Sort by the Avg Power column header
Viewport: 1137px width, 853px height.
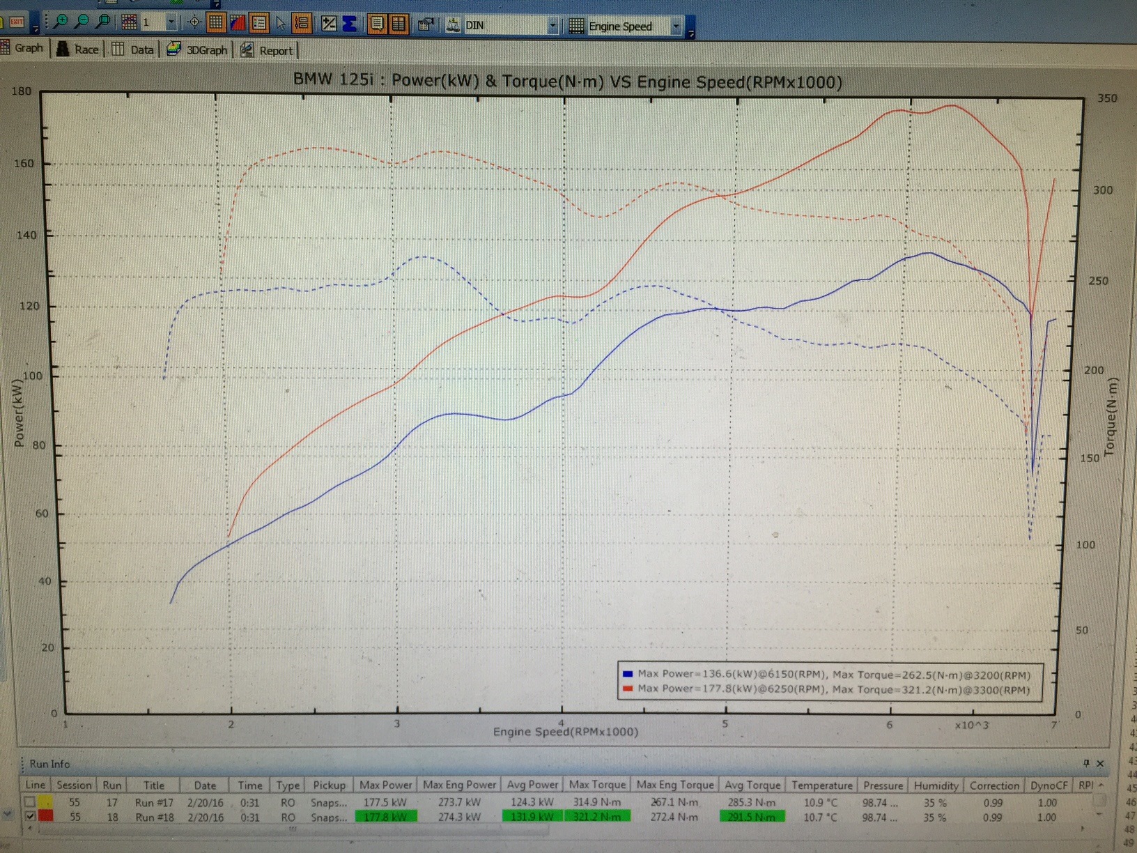[x=532, y=785]
